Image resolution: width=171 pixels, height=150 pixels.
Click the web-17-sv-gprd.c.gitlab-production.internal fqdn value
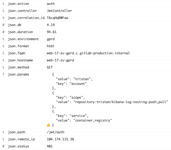click(88, 53)
